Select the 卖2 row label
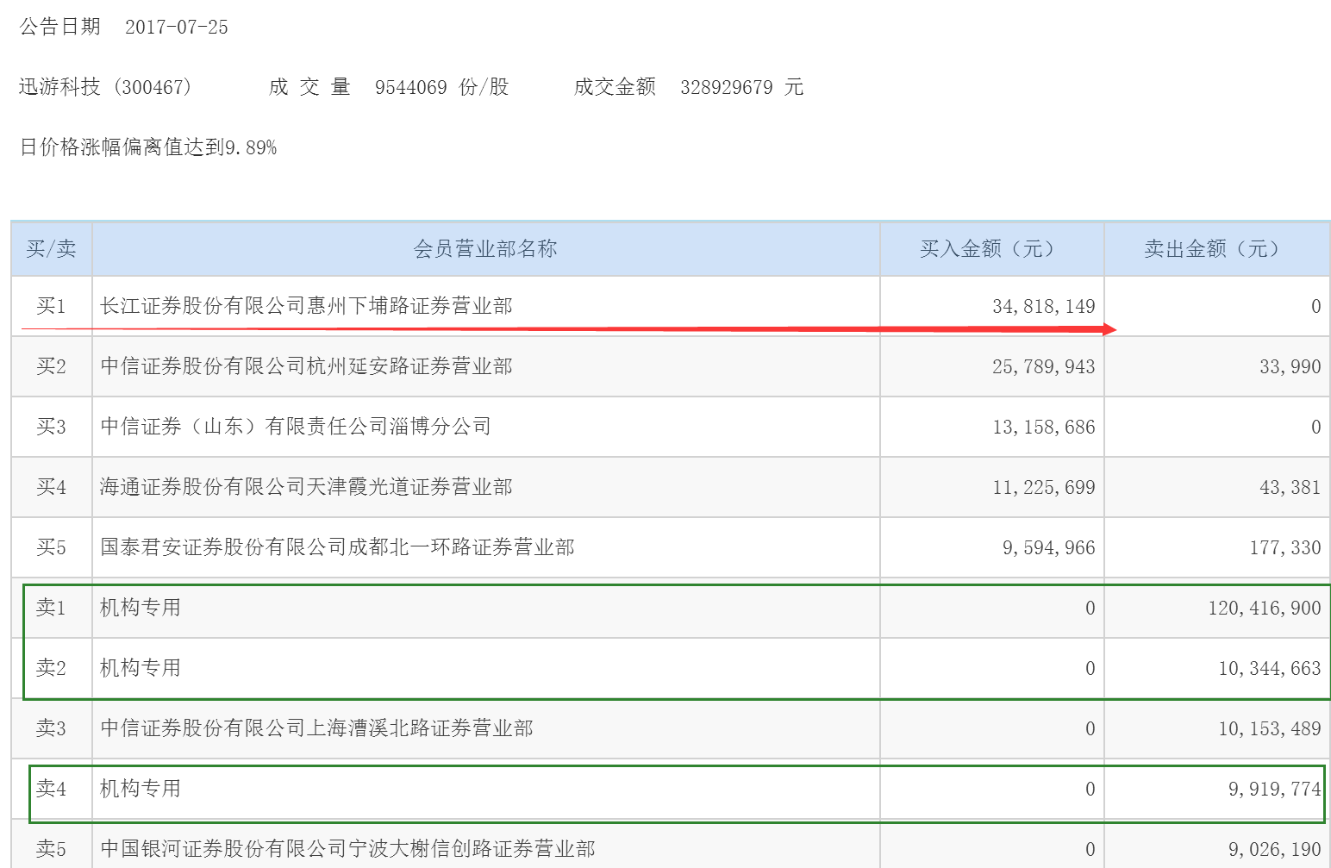 [x=52, y=668]
